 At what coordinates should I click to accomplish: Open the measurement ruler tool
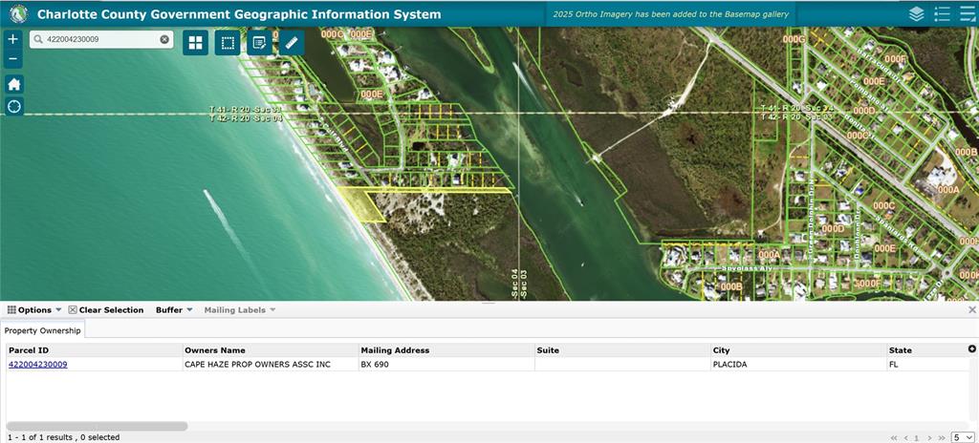(x=292, y=43)
